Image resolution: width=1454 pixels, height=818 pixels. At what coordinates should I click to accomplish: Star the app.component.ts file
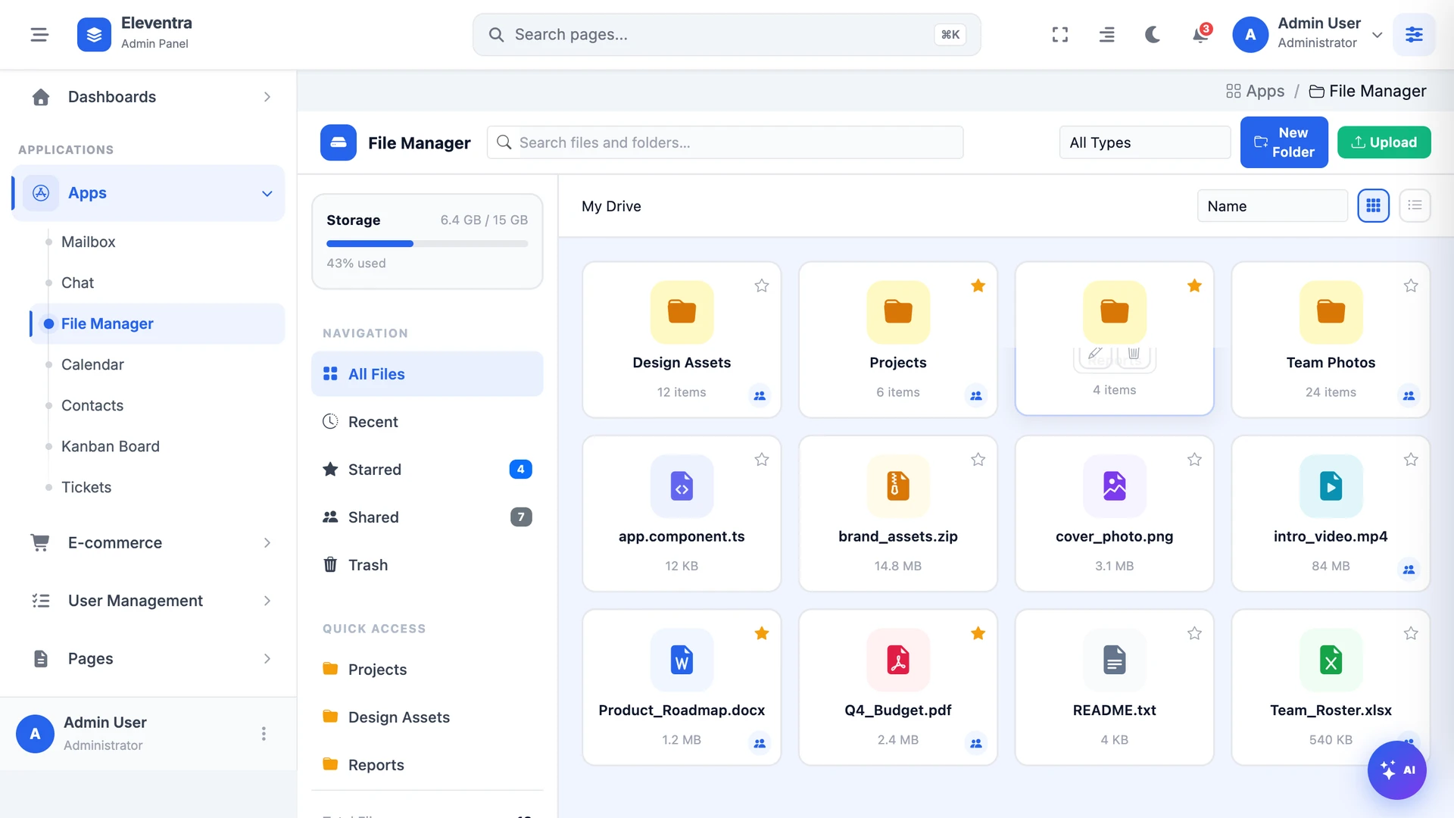(762, 460)
